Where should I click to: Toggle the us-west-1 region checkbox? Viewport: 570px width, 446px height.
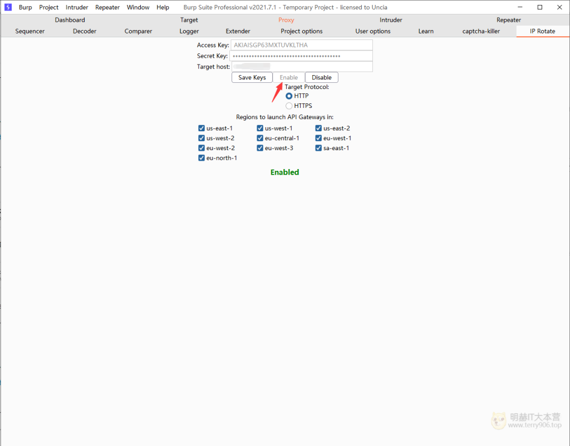[260, 128]
